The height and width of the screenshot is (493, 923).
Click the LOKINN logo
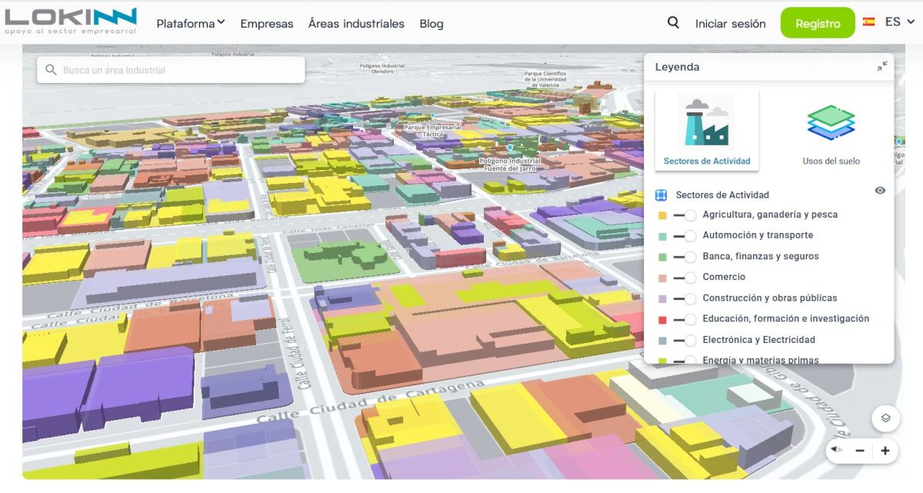pos(71,22)
